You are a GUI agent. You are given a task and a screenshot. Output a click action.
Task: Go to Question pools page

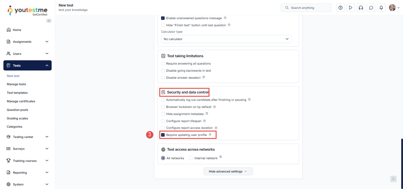tap(17, 110)
